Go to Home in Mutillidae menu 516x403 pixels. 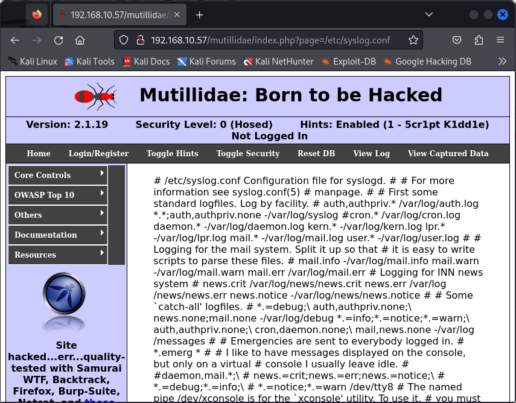[39, 153]
